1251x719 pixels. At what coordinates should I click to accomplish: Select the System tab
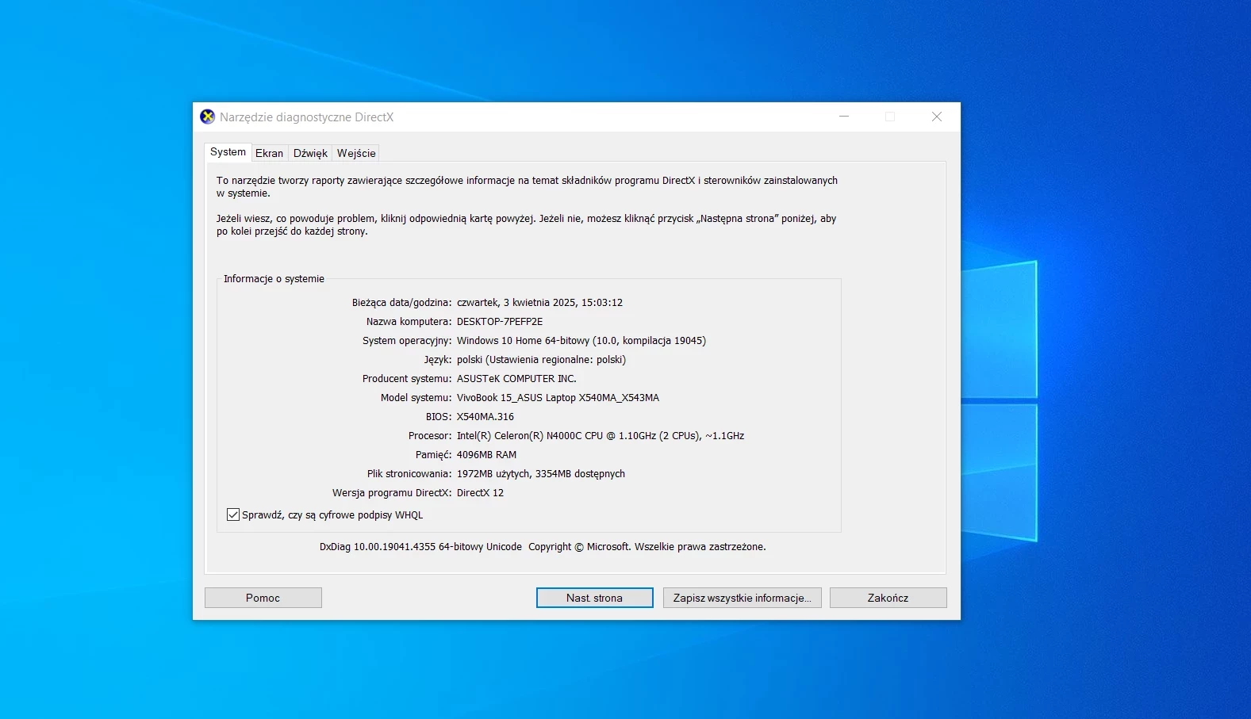coord(228,151)
